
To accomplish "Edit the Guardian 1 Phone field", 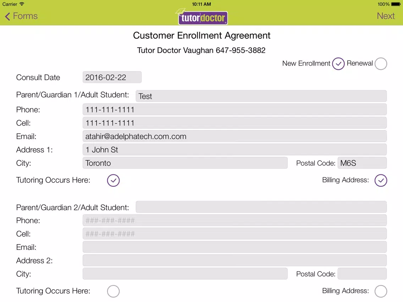I will (x=234, y=110).
